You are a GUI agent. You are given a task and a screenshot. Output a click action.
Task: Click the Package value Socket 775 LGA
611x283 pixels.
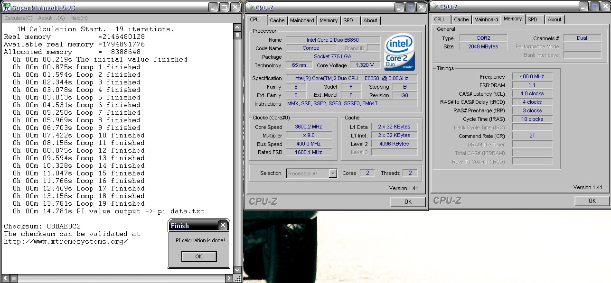[333, 57]
